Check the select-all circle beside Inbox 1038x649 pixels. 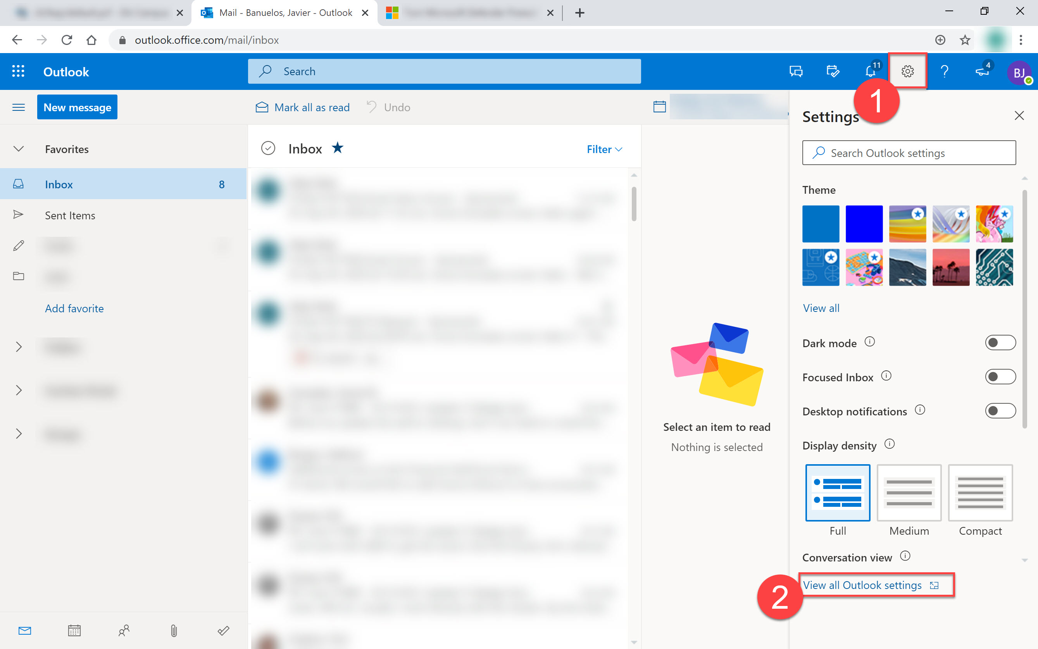(x=268, y=148)
